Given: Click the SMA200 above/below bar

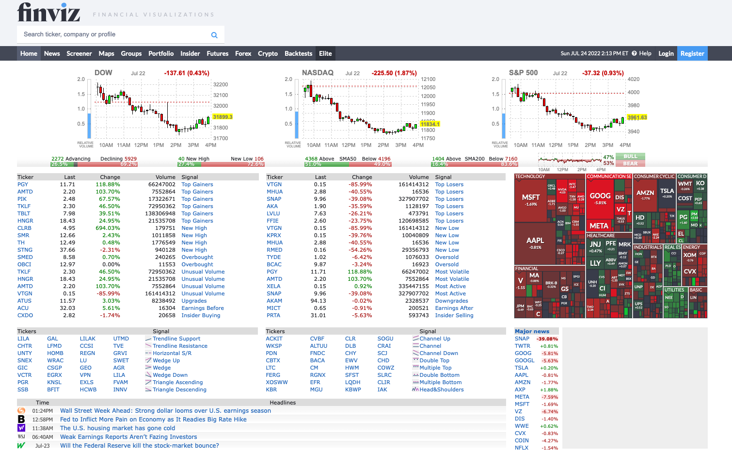Looking at the screenshot, I should click(x=475, y=164).
